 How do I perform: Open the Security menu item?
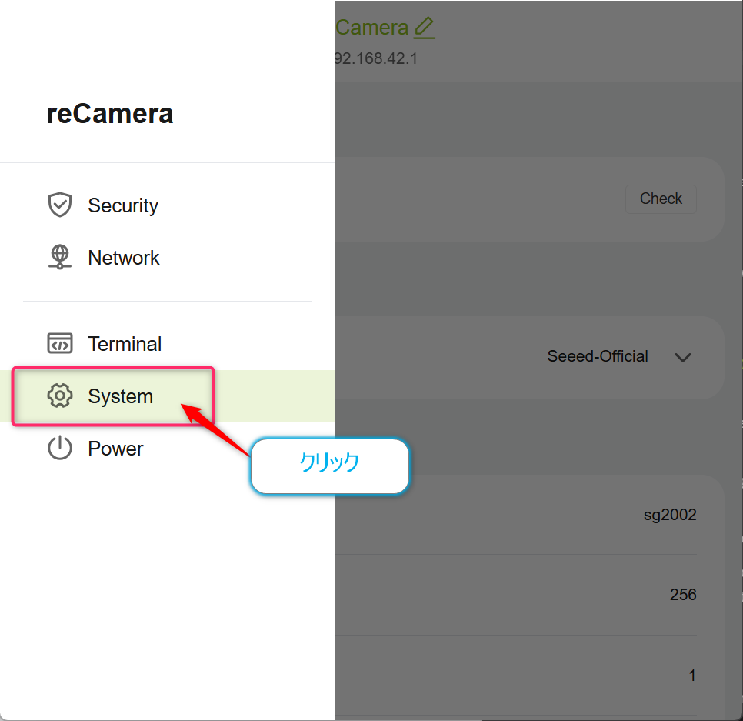coord(167,205)
